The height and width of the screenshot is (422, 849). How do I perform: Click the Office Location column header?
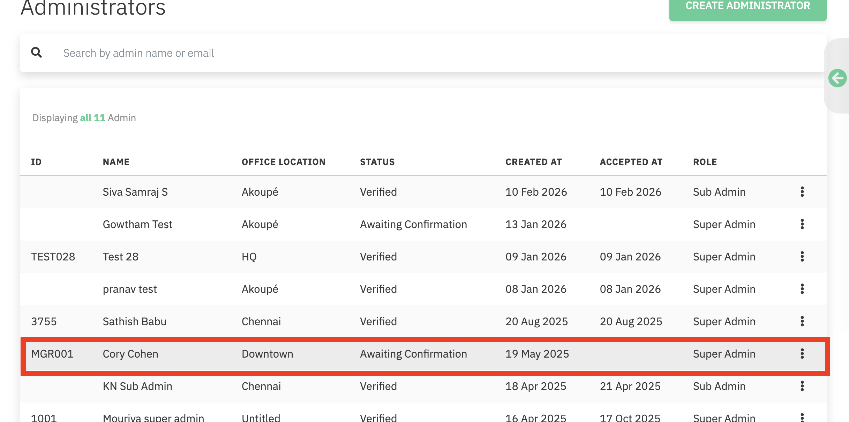pos(283,162)
